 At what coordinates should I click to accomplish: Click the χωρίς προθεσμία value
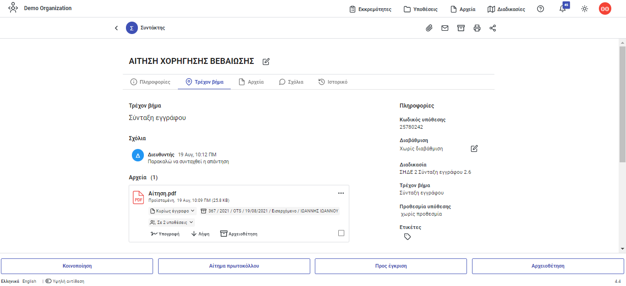point(421,214)
